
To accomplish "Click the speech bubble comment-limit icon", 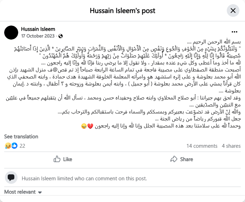I will (11, 177).
